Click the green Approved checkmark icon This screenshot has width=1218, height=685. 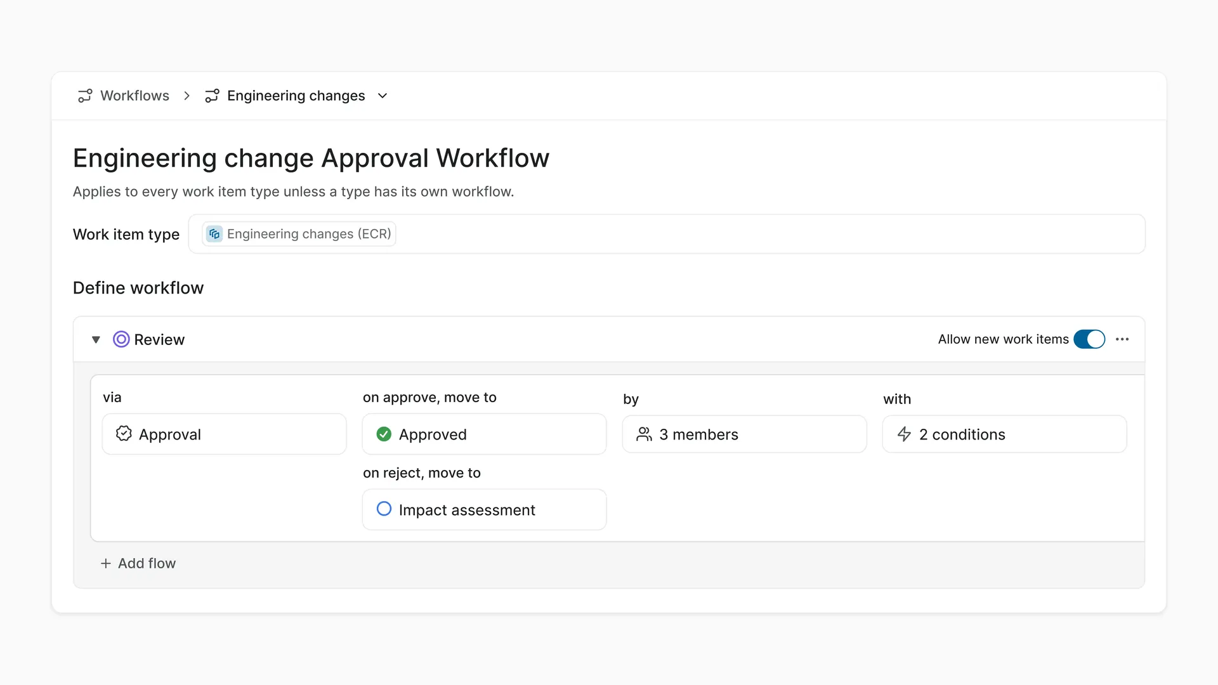point(384,434)
